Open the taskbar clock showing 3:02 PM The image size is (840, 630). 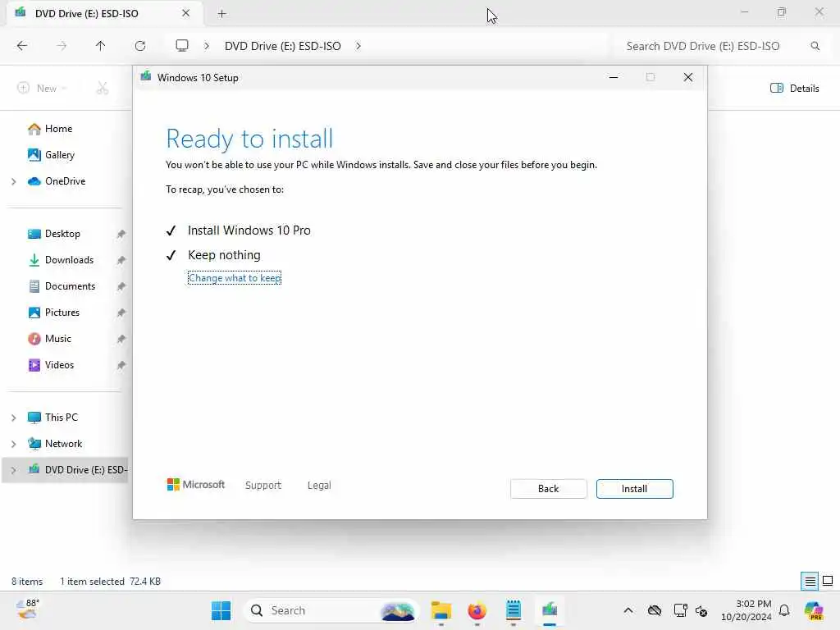click(746, 610)
